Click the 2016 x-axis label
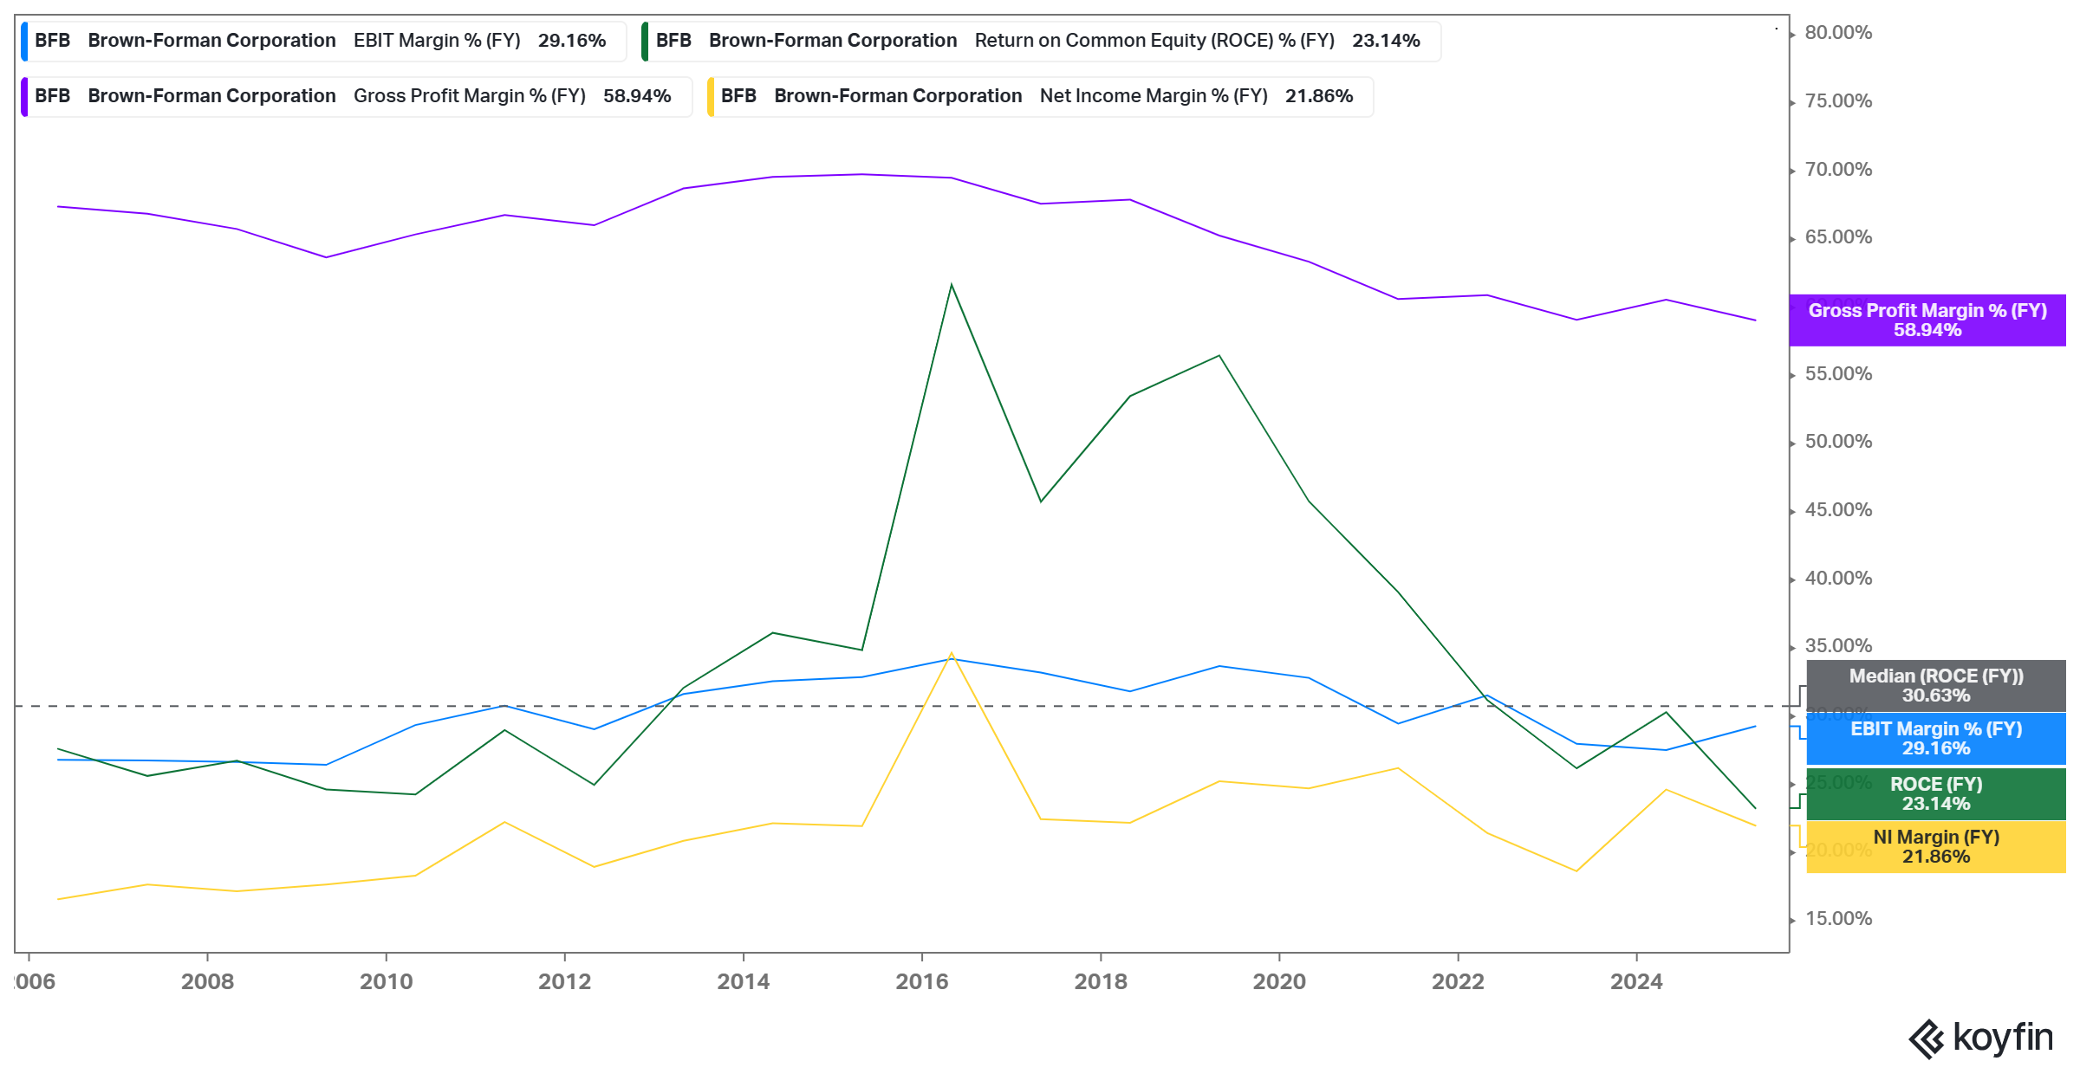The image size is (2080, 1074). point(921,981)
